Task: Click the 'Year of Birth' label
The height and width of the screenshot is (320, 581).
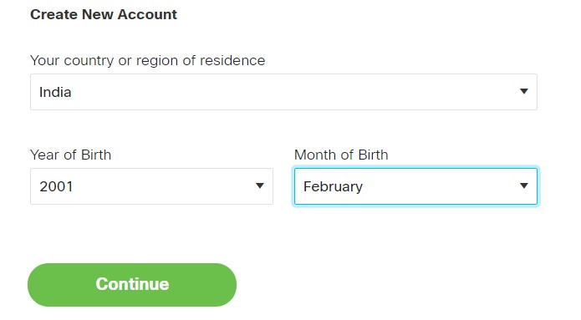Action: [70, 155]
